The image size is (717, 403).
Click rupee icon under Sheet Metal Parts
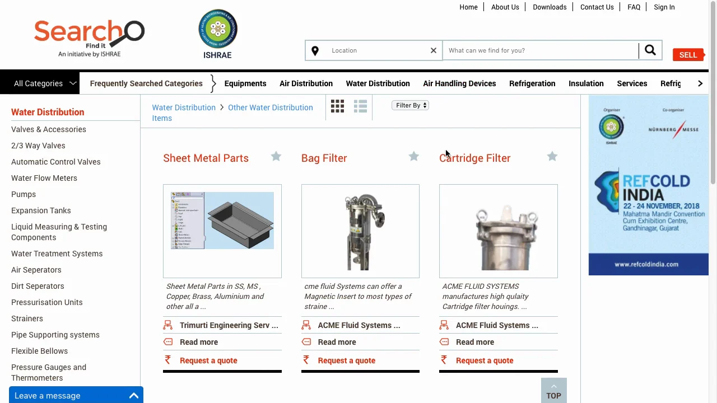(x=167, y=360)
